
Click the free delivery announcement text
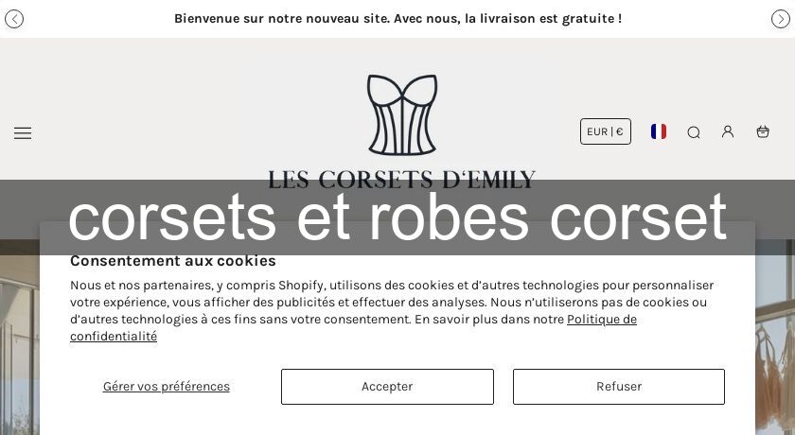tap(397, 19)
